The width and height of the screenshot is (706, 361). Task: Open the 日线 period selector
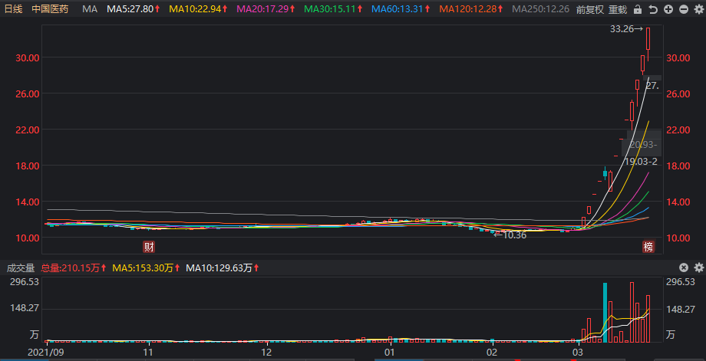[x=12, y=9]
